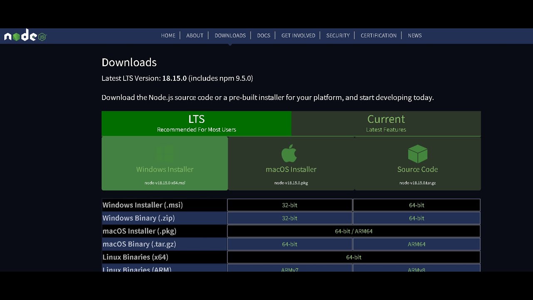This screenshot has height=300, width=533.
Task: Open the CERTIFICATION nav item
Action: [379, 35]
